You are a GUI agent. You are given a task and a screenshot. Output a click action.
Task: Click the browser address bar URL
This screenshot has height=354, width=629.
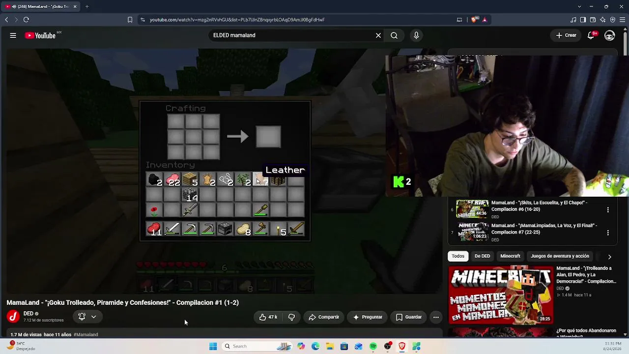237,20
